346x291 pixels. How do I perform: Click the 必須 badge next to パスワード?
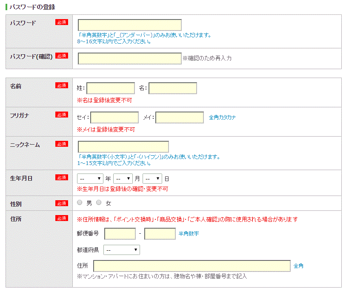pos(62,22)
